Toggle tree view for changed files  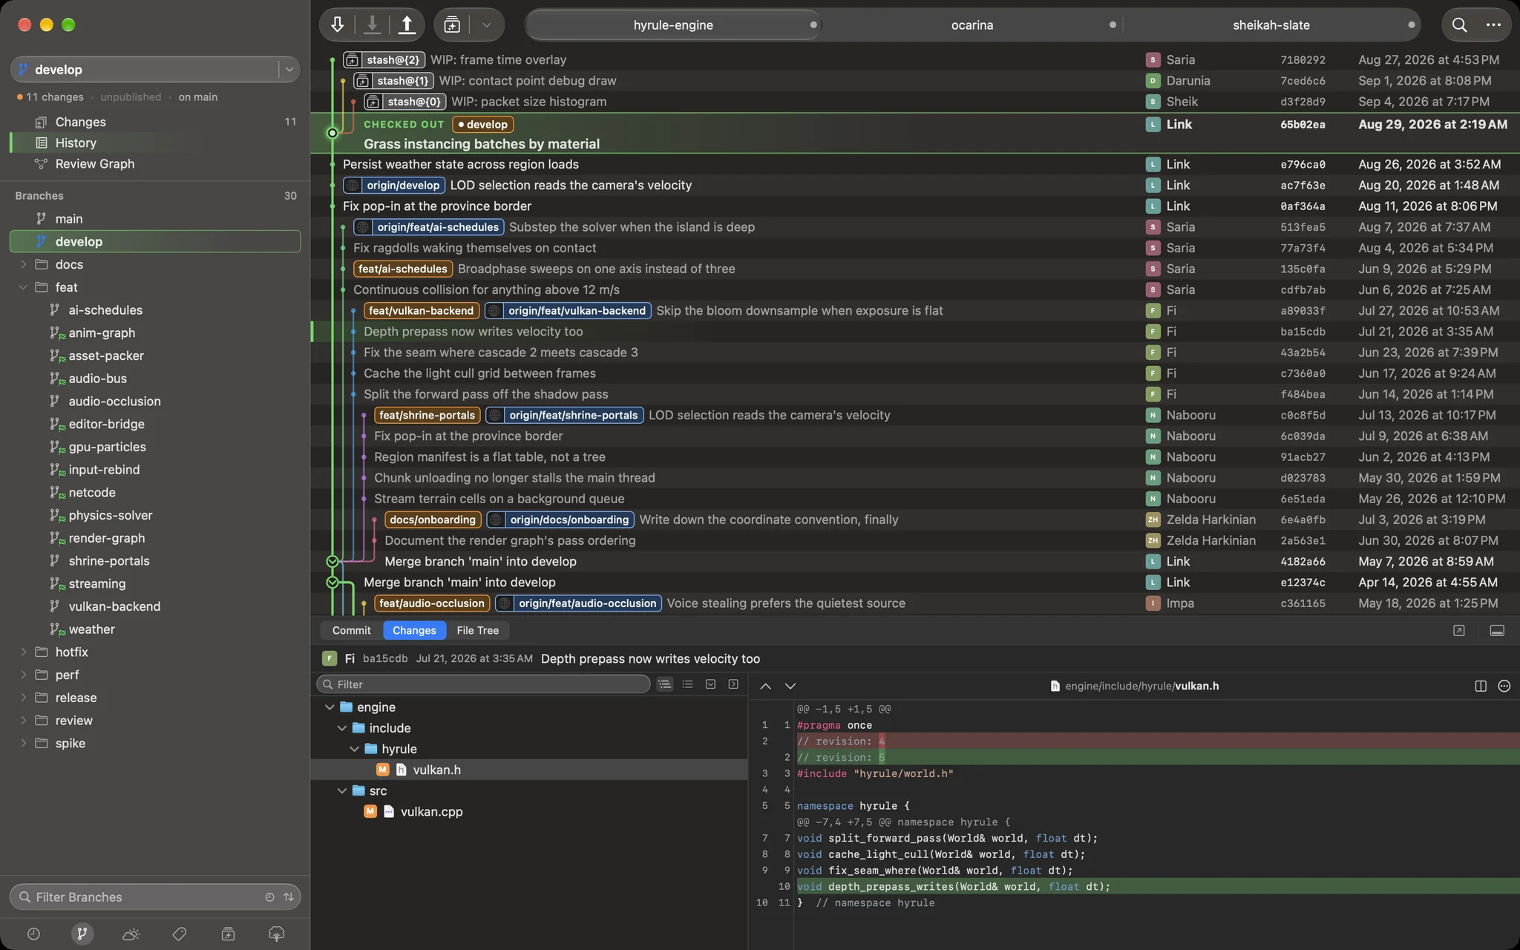point(664,684)
